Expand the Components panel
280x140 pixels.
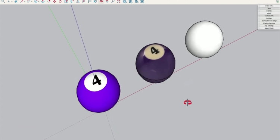point(269,16)
